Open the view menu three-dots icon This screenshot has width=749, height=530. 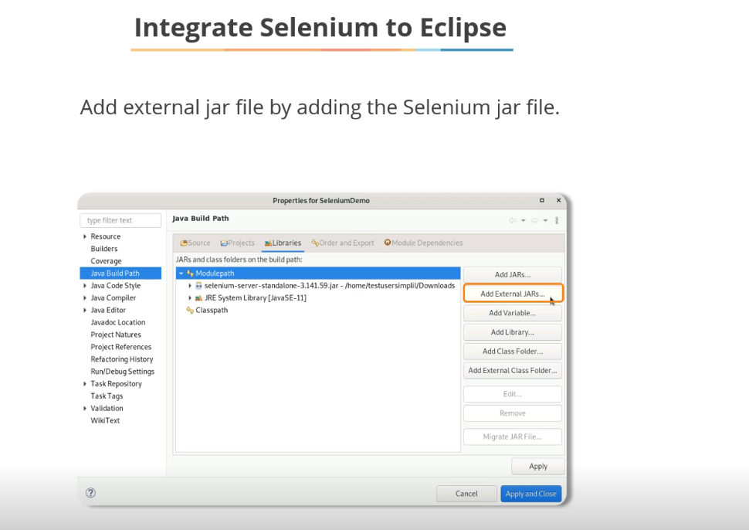tap(557, 220)
